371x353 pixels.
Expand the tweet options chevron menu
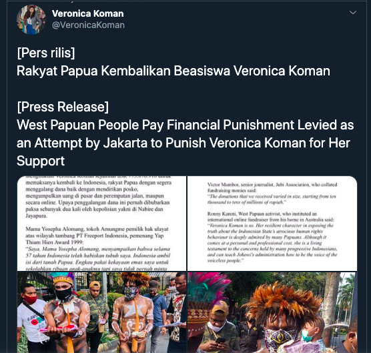click(353, 12)
